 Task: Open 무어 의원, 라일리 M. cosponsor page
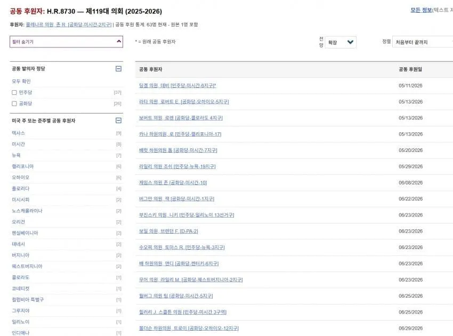point(191,280)
